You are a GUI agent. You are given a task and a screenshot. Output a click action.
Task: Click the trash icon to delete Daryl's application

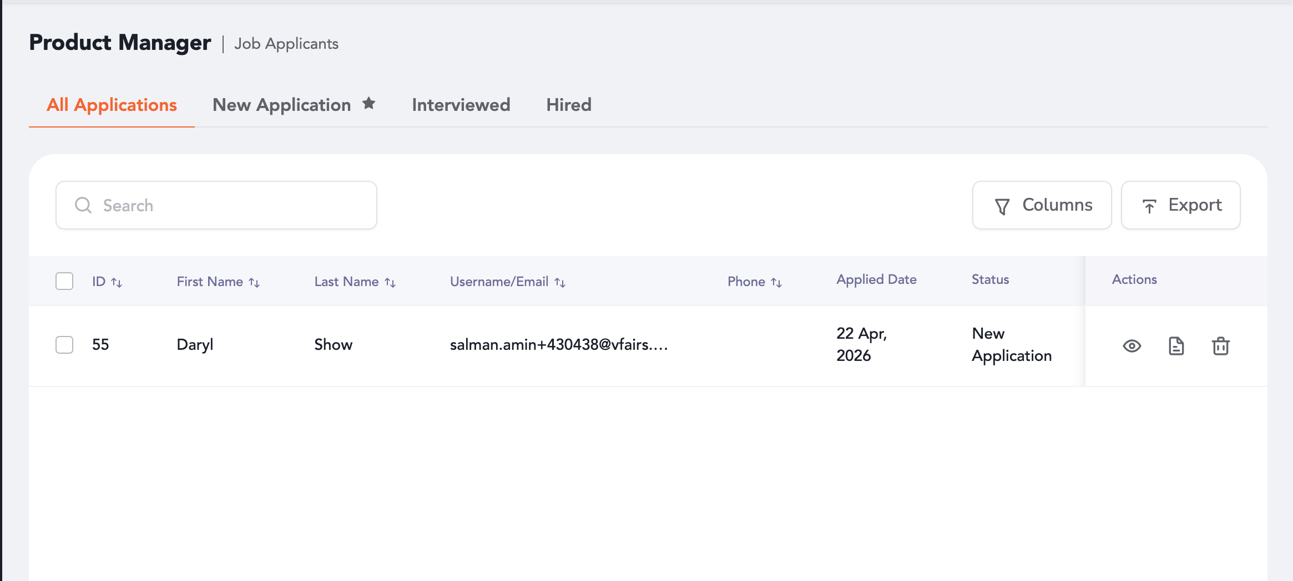tap(1220, 346)
